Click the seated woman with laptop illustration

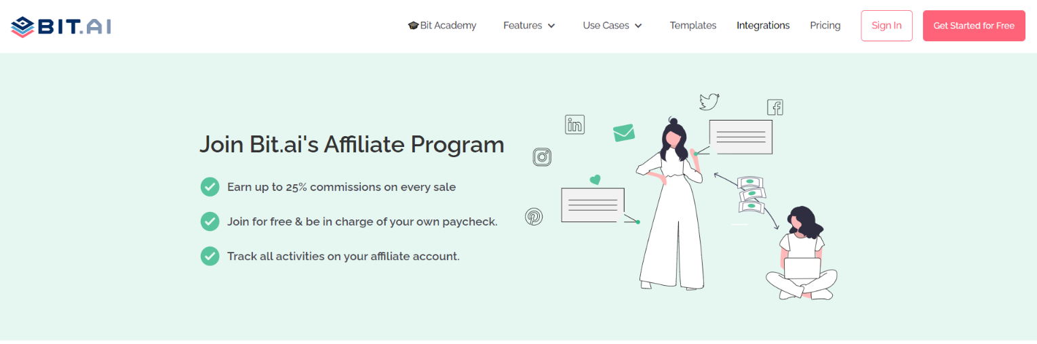tap(802, 254)
